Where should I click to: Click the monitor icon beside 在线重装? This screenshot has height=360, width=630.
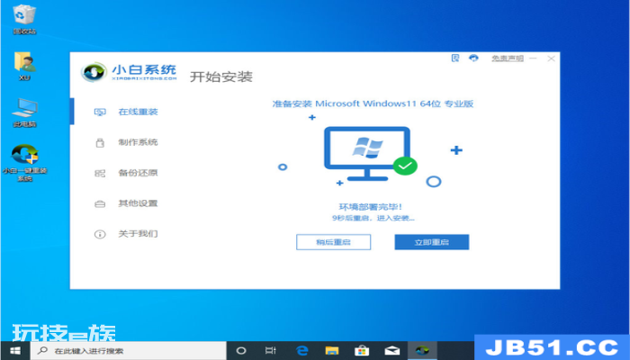point(100,112)
